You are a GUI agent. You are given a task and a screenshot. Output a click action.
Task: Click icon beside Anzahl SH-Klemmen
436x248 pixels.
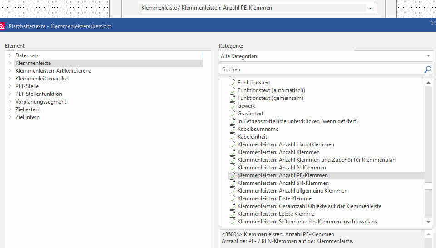click(233, 183)
